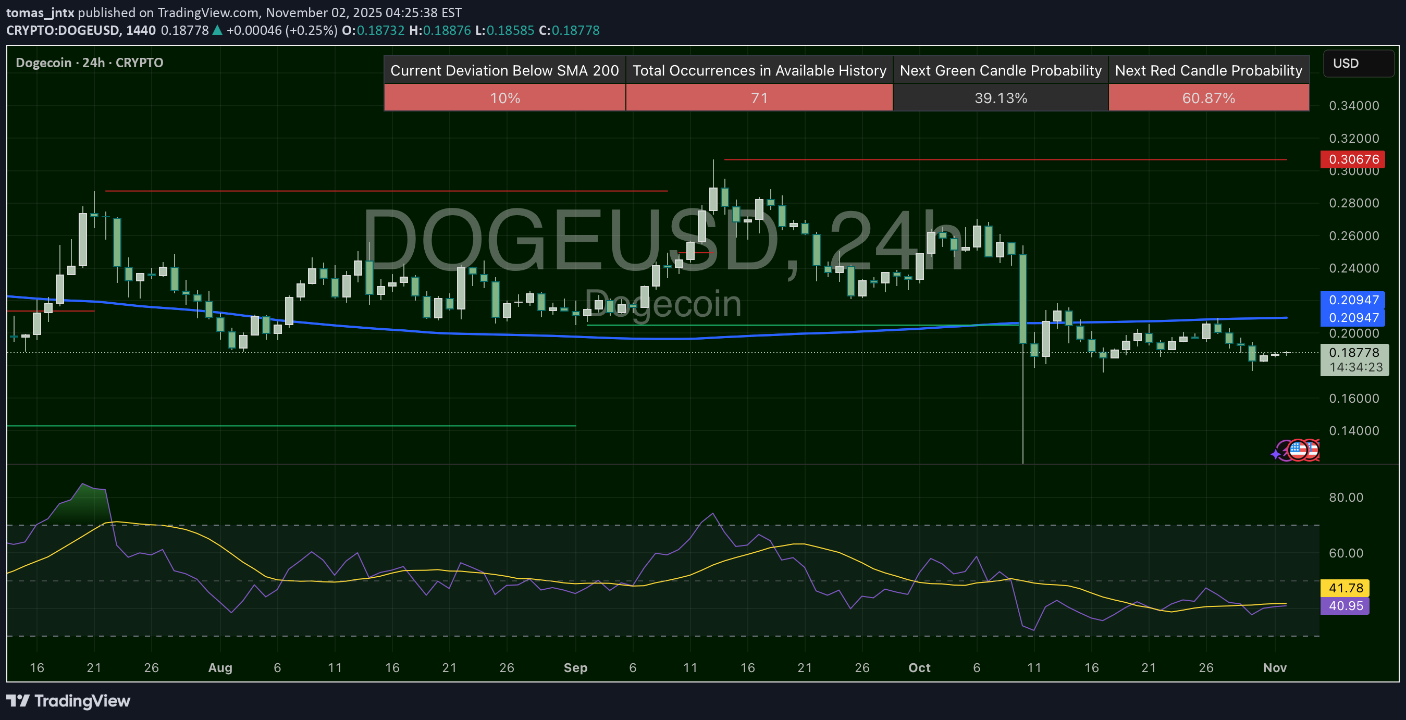Select the leftmost US flag emoji sticker
The width and height of the screenshot is (1406, 720).
(x=1299, y=451)
